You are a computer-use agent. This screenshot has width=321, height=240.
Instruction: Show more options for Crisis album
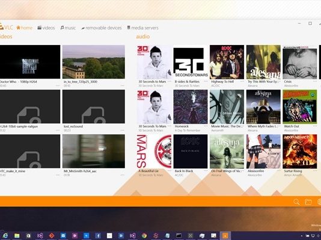coord(315,81)
